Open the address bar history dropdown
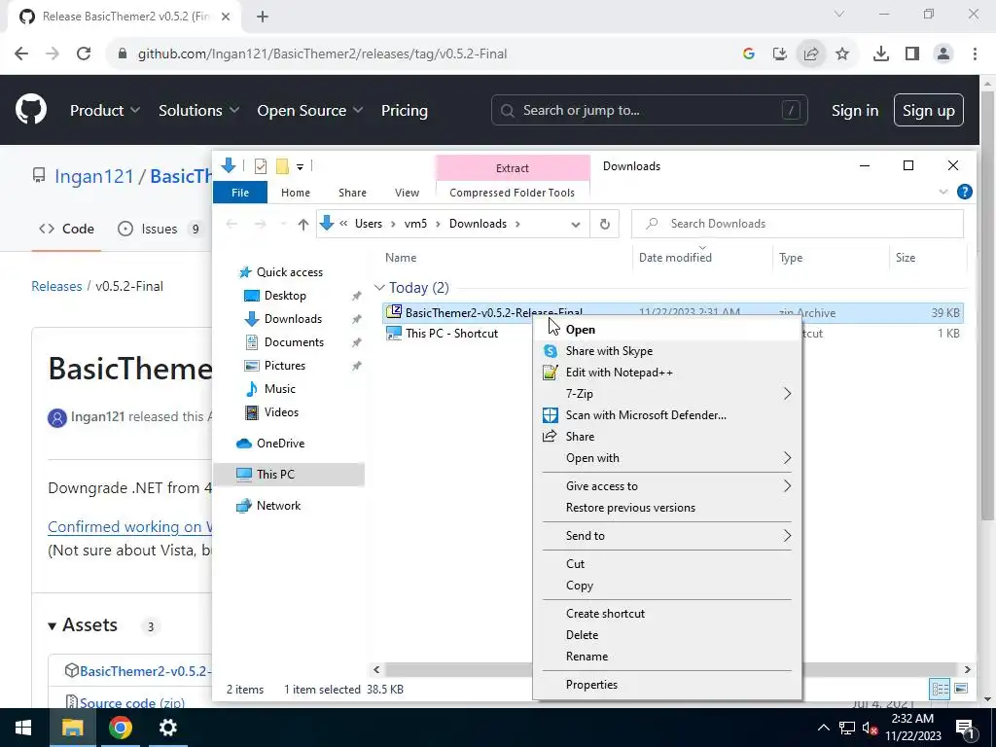This screenshot has height=747, width=996. (x=576, y=225)
